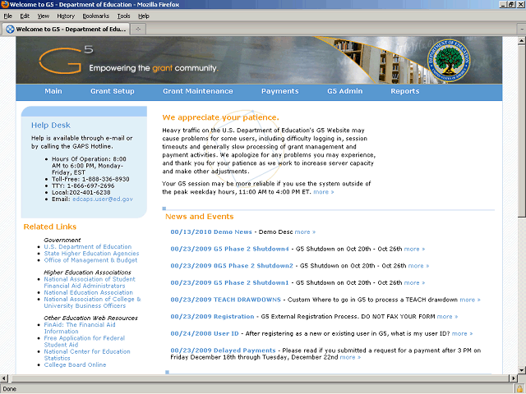Open FinAid: The Financial Aid Information link
The height and width of the screenshot is (394, 526).
tap(80, 328)
